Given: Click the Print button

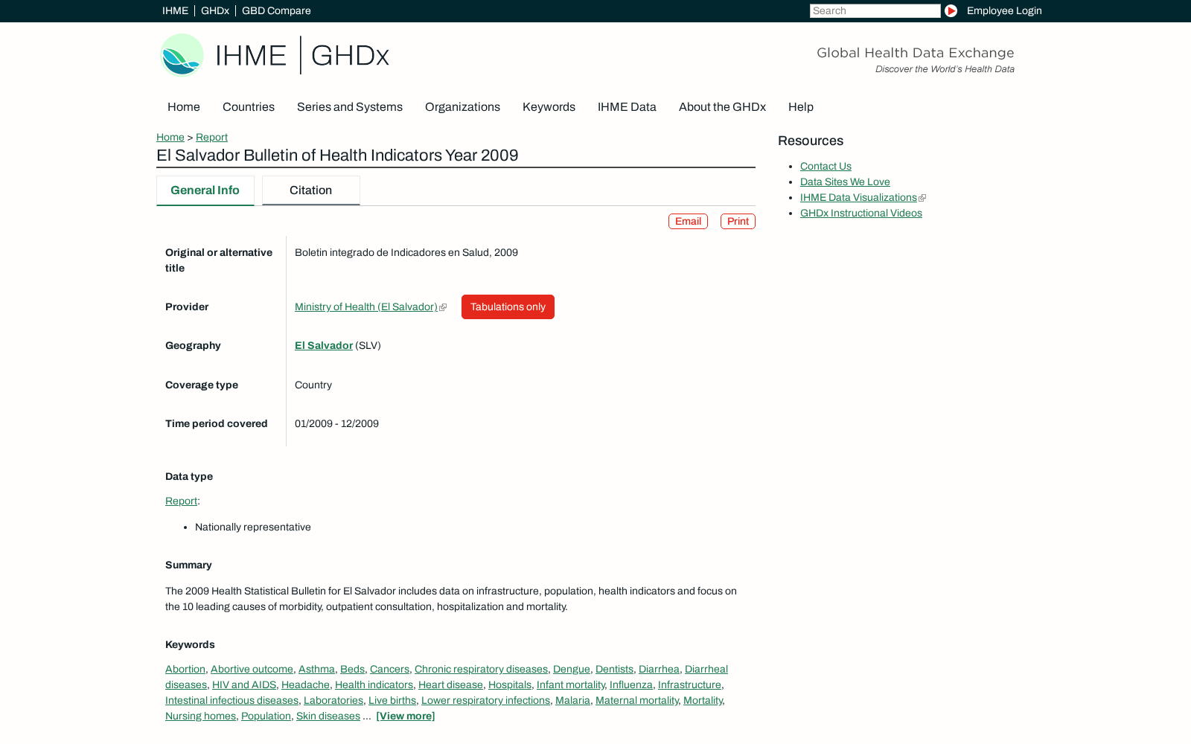Looking at the screenshot, I should (738, 222).
